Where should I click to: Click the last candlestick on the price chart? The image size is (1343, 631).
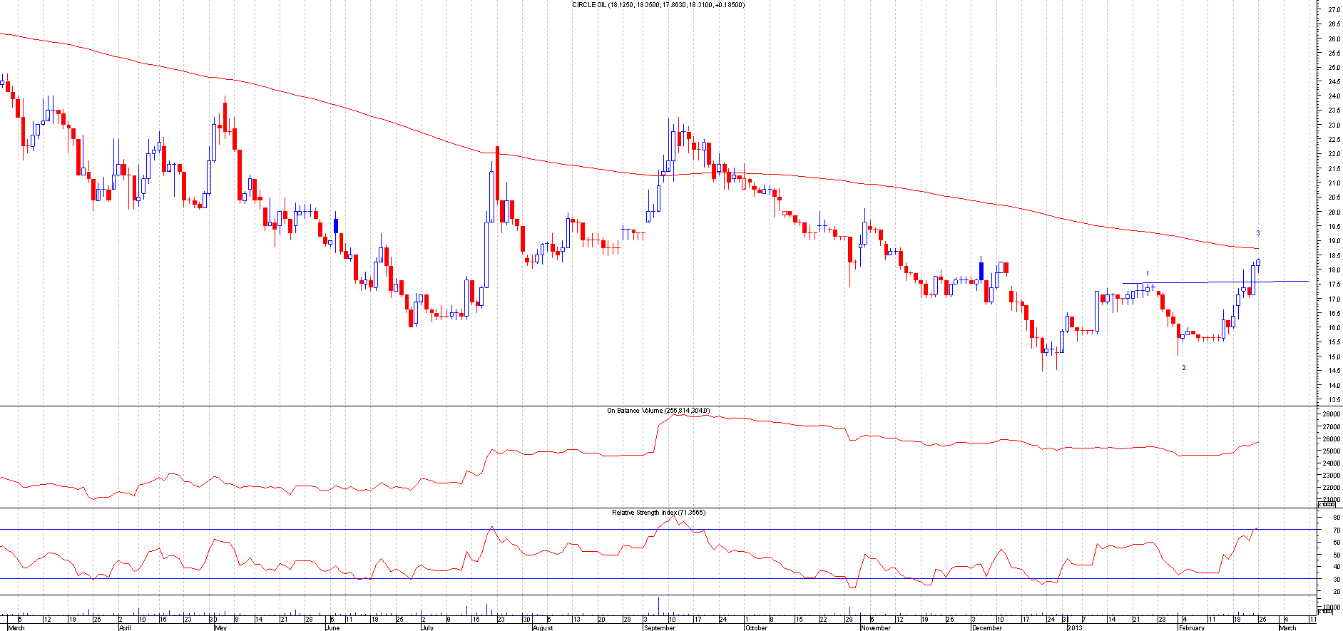coord(1258,263)
